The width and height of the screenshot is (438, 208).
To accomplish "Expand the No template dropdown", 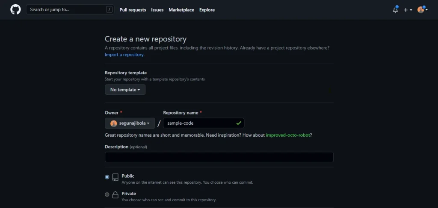I will coord(125,90).
